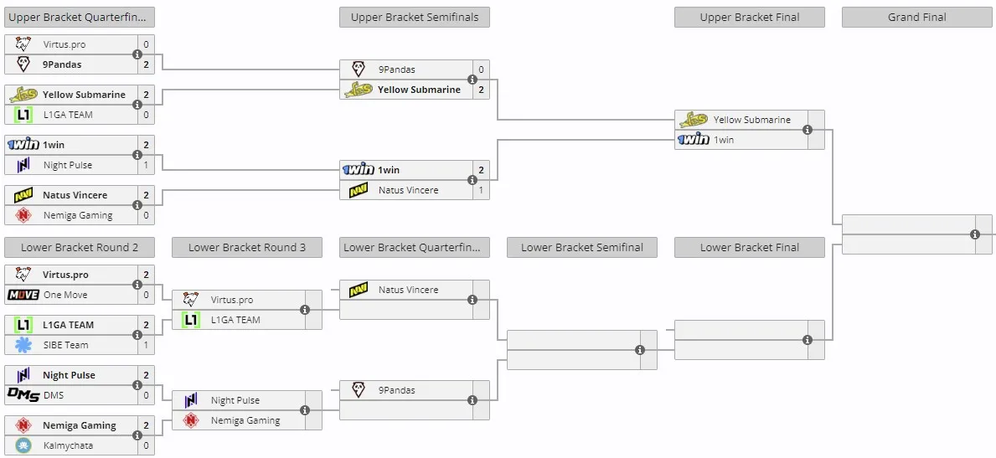Click the DMS team logo
This screenshot has height=458, width=996.
click(x=23, y=395)
